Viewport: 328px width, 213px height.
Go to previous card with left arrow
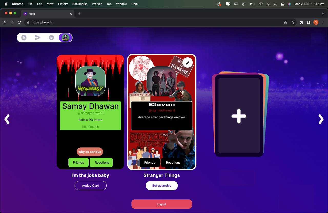[7, 119]
